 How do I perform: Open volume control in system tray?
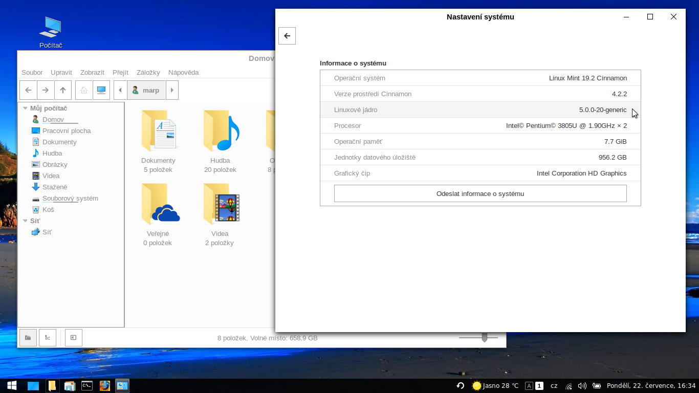pyautogui.click(x=582, y=386)
